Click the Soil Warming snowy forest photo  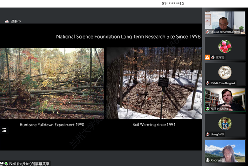coord(154,83)
